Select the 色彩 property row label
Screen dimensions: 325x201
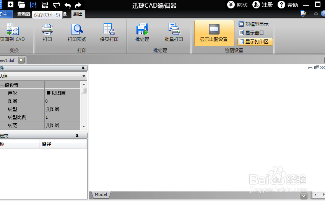[13, 93]
